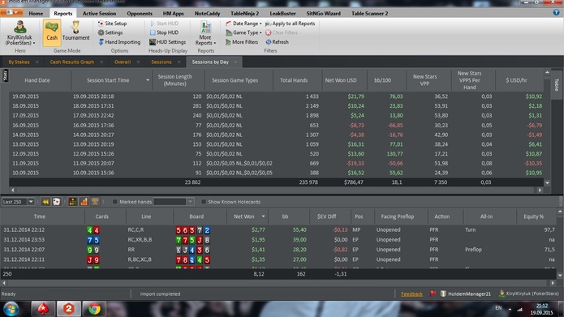Select hand row 31.12.2014 23:53
Image resolution: width=568 pixels, height=317 pixels.
click(x=278, y=239)
